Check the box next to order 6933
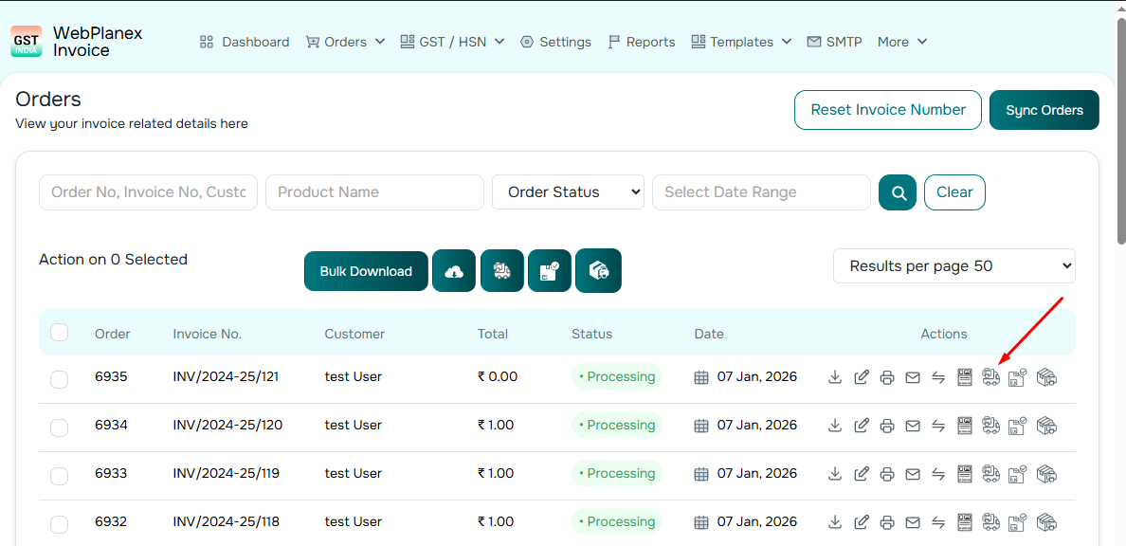Screen dimensions: 1126x546 pos(59,475)
